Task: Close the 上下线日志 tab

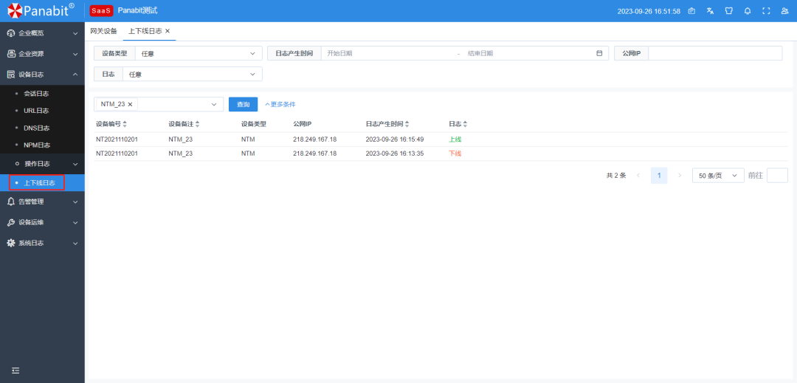Action: coord(168,31)
